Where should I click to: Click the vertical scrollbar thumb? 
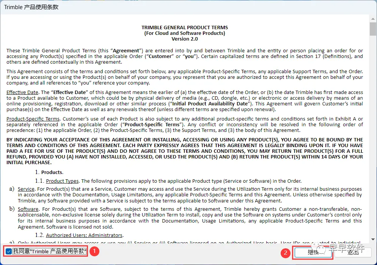pyautogui.click(x=373, y=29)
